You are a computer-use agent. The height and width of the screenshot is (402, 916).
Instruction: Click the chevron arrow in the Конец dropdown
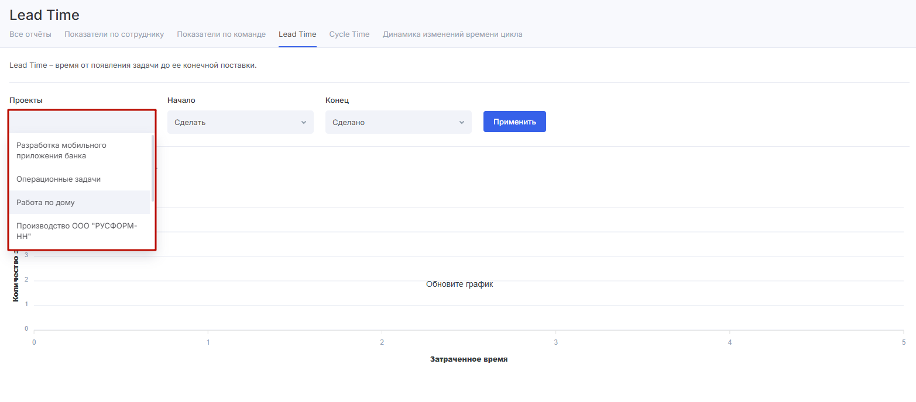(x=461, y=122)
